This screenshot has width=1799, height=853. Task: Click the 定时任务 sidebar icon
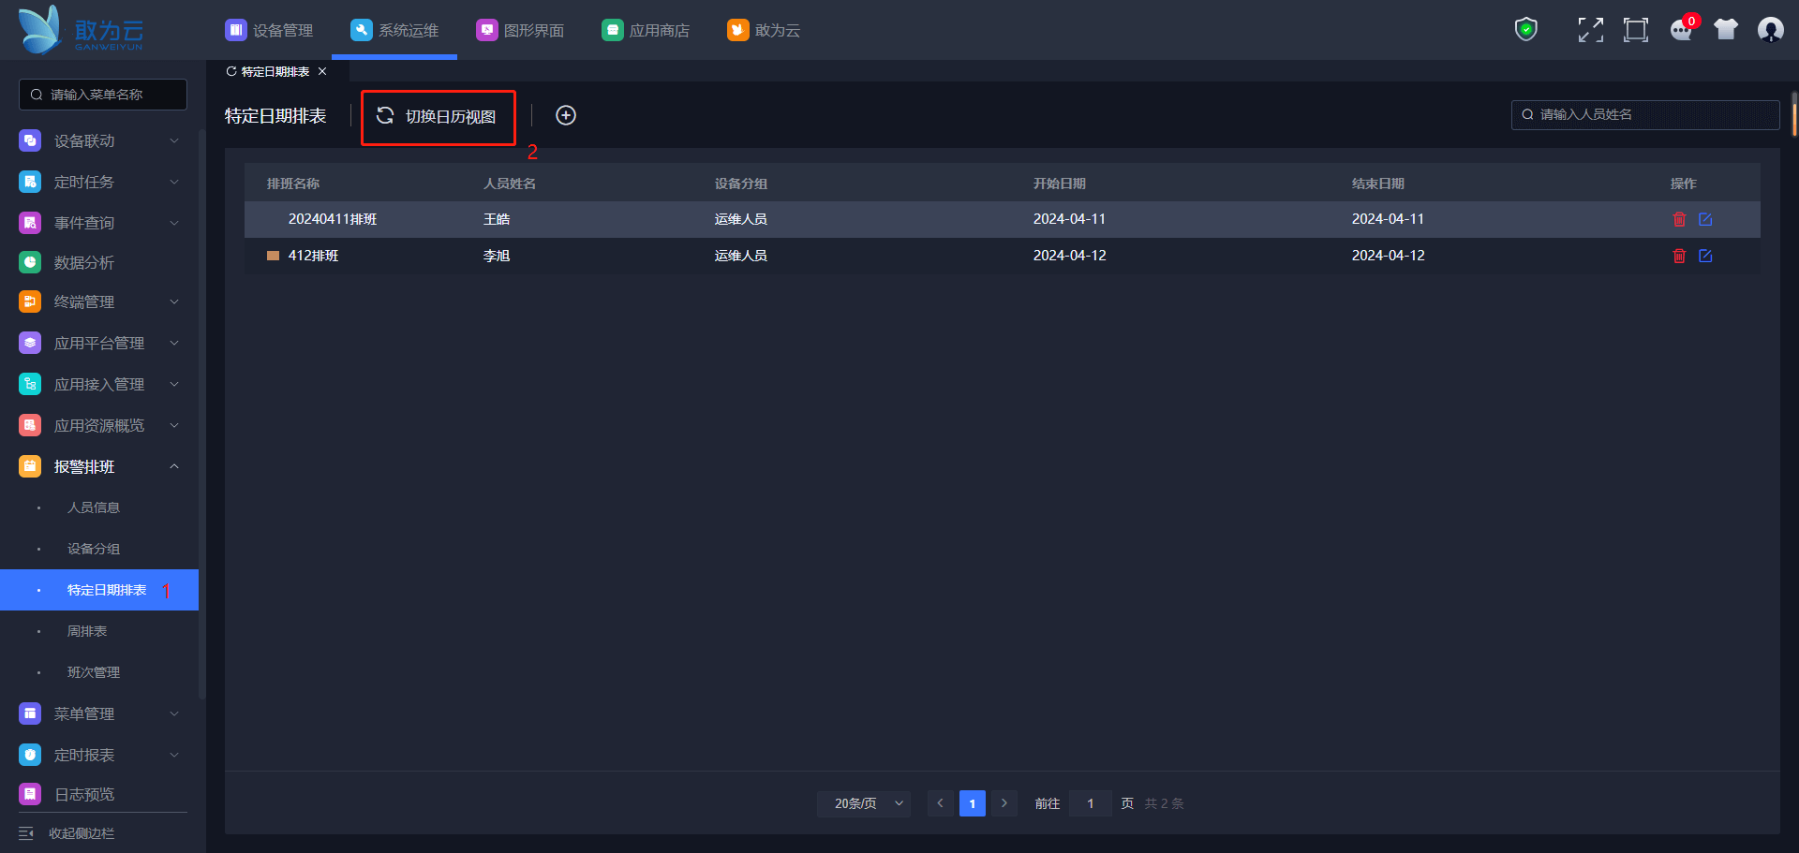tap(30, 182)
